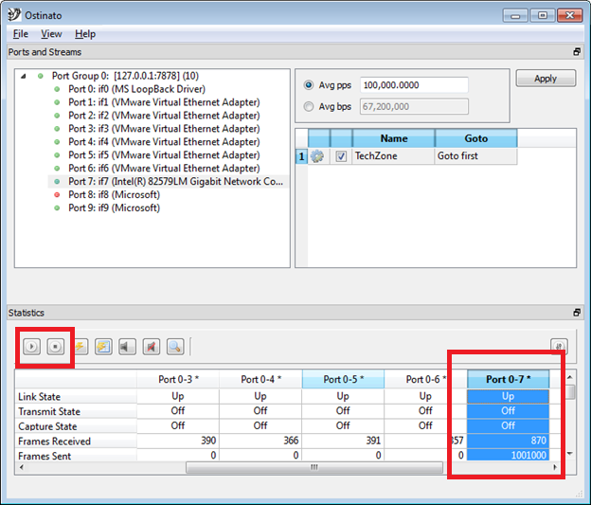Open the Help menu
The image size is (591, 505).
pyautogui.click(x=85, y=34)
